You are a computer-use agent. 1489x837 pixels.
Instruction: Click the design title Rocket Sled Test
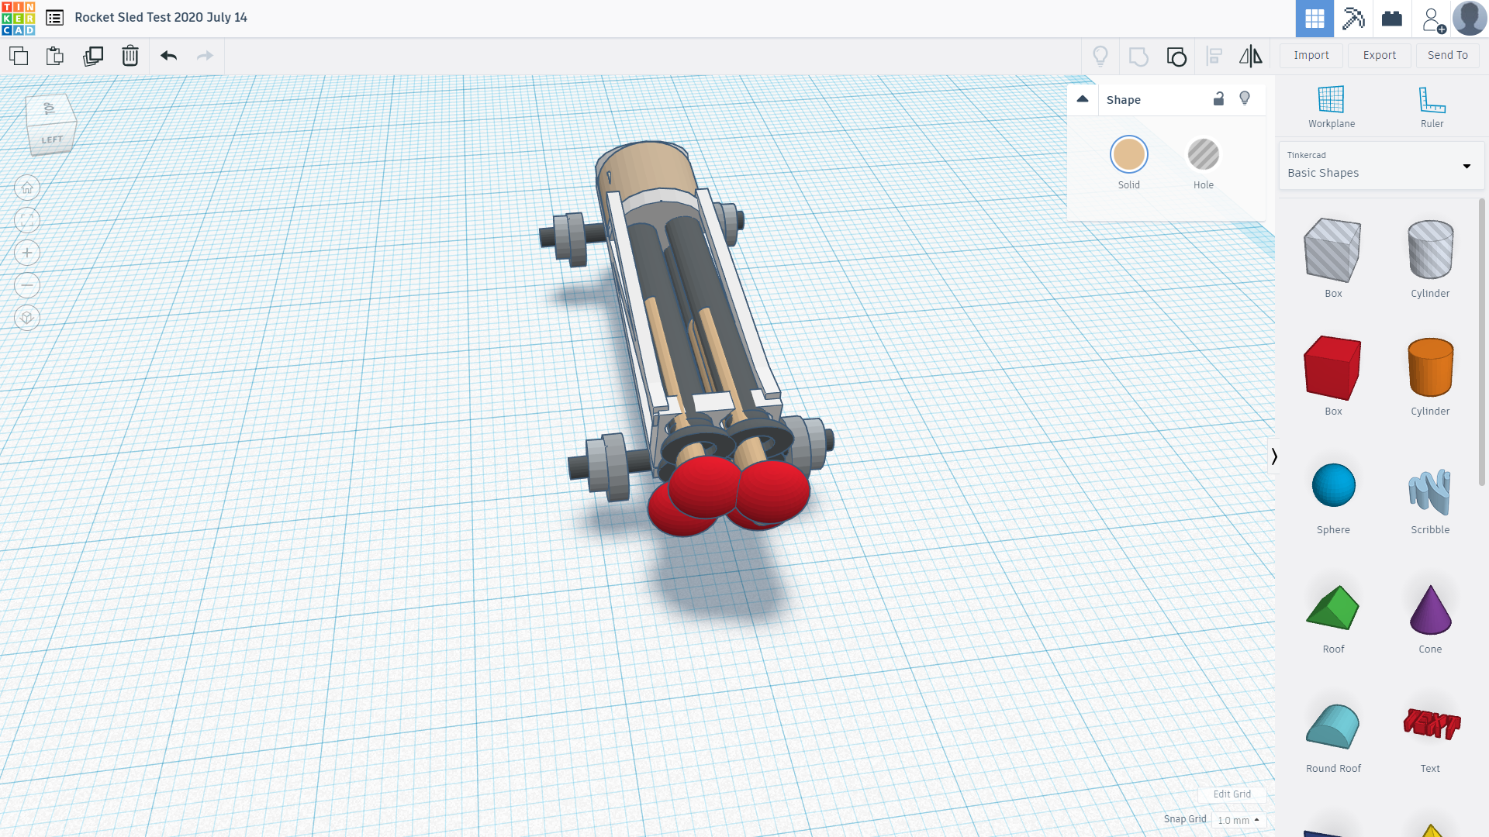pyautogui.click(x=161, y=17)
